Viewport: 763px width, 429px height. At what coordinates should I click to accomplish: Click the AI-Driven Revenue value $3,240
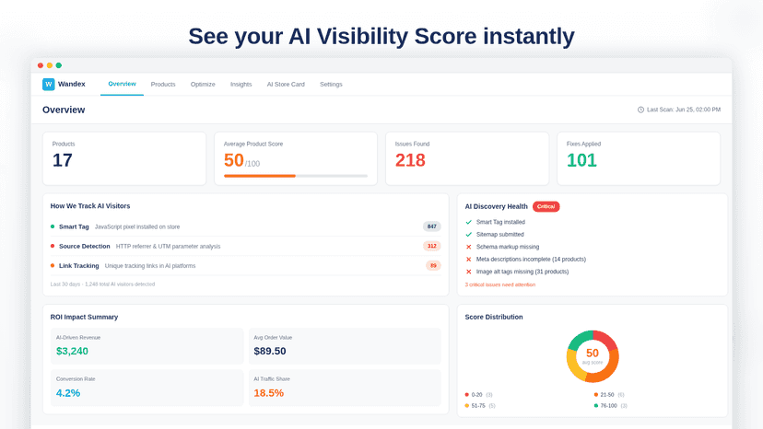tap(72, 351)
